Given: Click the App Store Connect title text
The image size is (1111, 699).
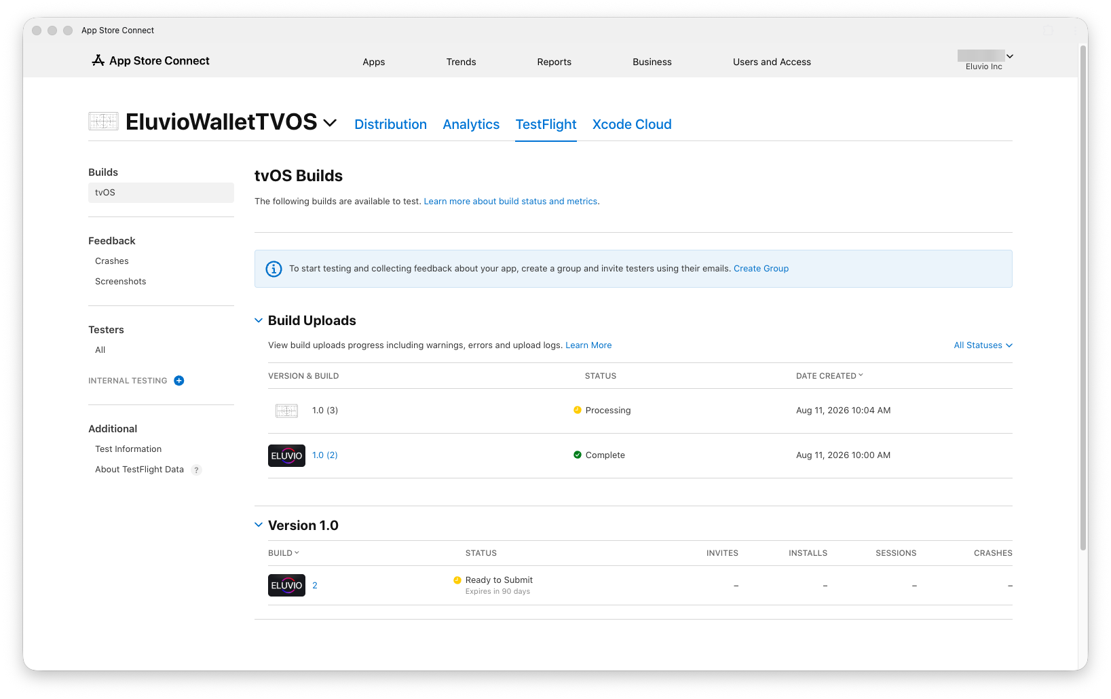Looking at the screenshot, I should pos(159,60).
